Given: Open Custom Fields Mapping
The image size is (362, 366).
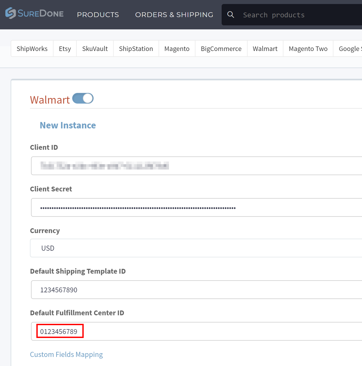Looking at the screenshot, I should tap(66, 354).
